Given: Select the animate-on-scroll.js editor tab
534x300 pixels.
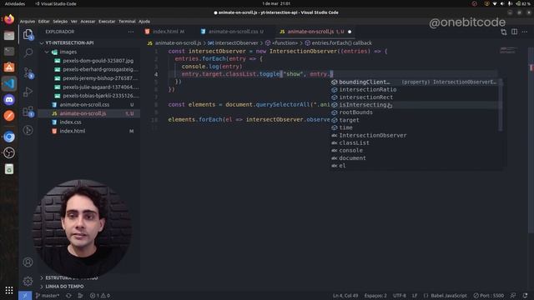Looking at the screenshot, I should pos(315,32).
